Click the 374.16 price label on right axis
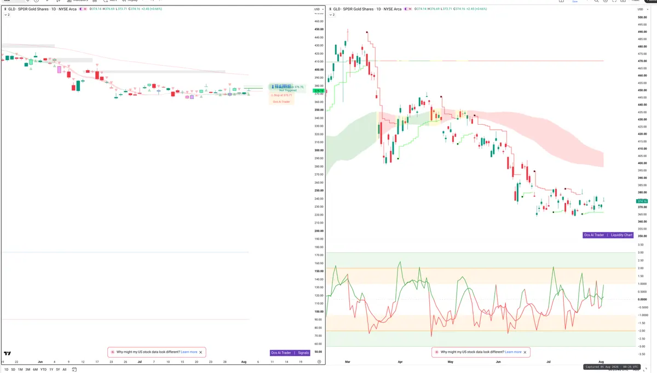 click(642, 201)
